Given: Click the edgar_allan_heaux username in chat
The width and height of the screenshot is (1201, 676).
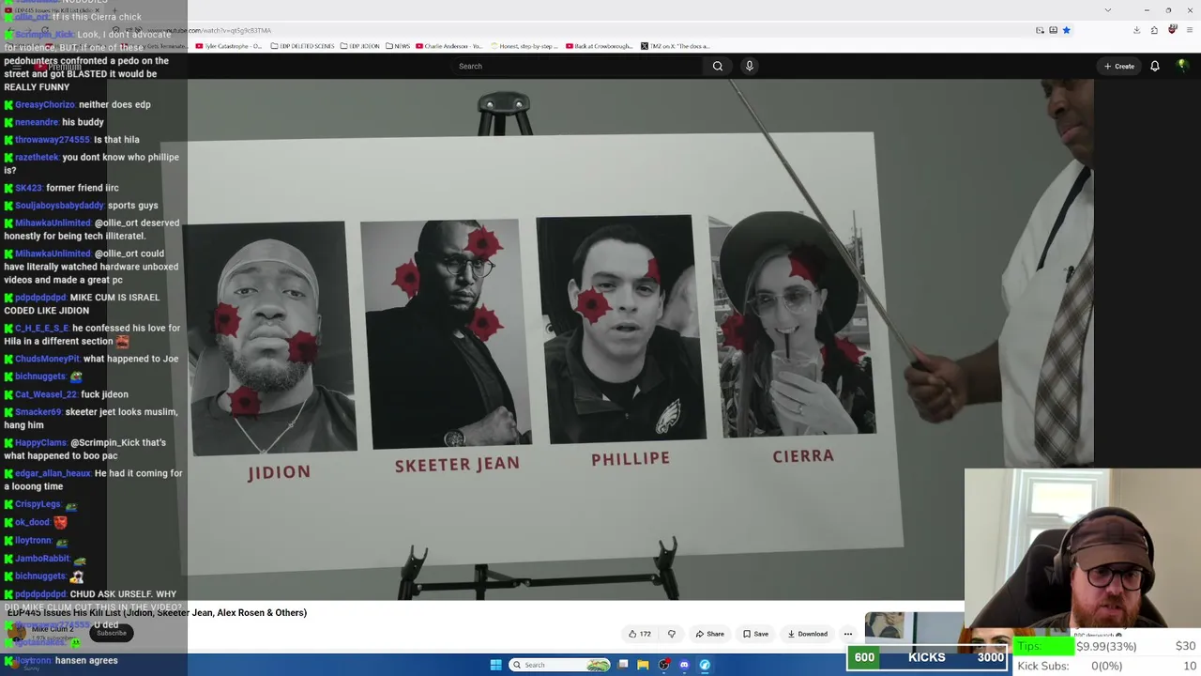Looking at the screenshot, I should click(53, 473).
